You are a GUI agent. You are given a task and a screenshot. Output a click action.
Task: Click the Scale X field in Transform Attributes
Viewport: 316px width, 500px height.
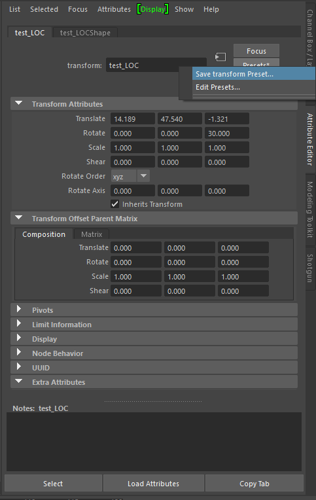(x=133, y=147)
